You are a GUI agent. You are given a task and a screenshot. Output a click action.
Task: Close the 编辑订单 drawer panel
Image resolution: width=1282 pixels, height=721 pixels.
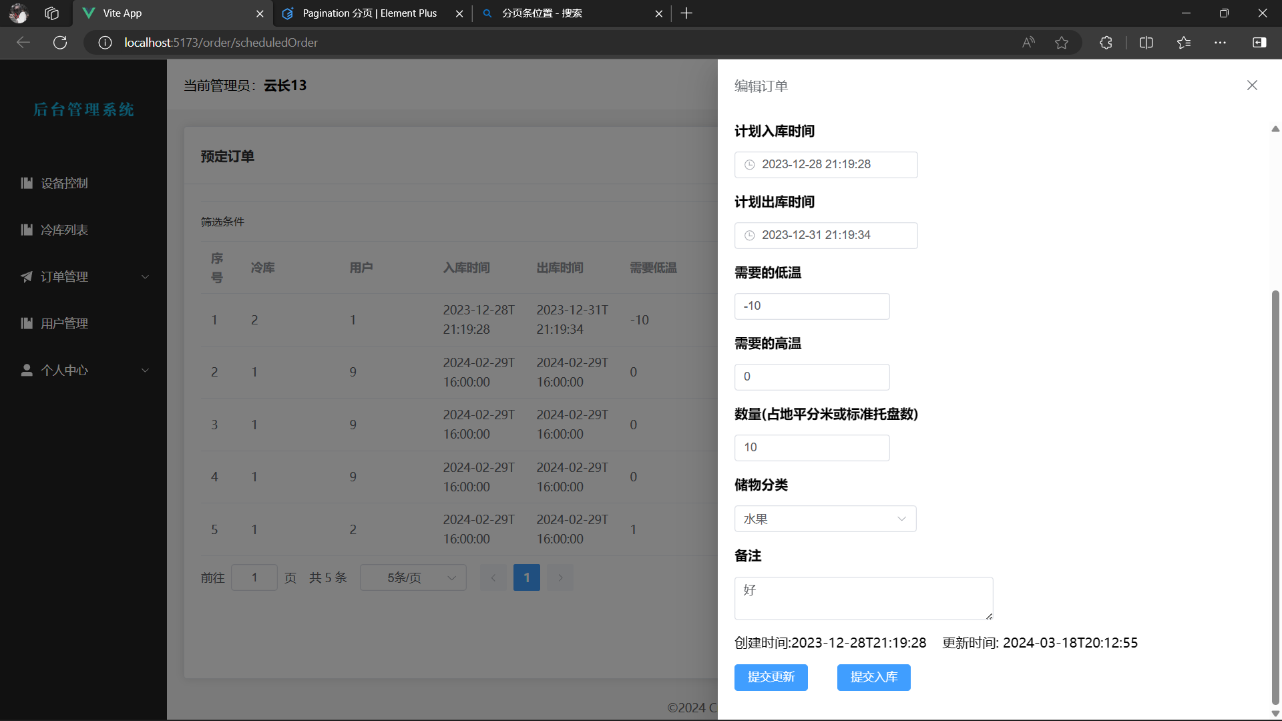pos(1252,85)
